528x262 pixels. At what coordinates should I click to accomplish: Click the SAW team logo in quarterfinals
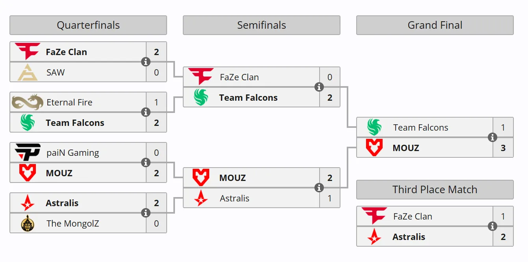click(x=28, y=72)
